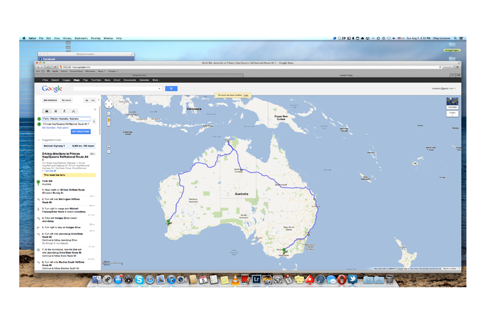This screenshot has width=485, height=323.
Task: Open Gmail account dropdown menu
Action: 444,89
